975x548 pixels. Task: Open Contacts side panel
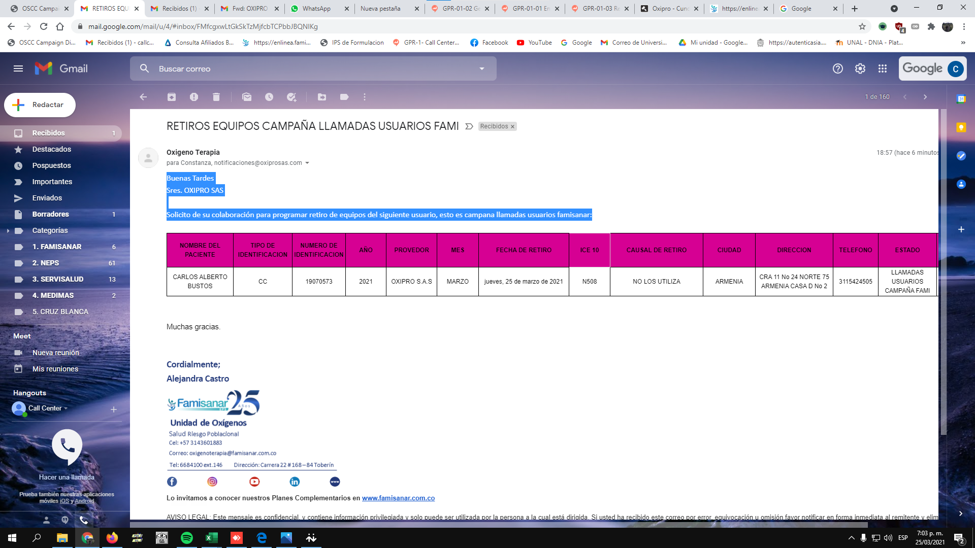click(961, 184)
